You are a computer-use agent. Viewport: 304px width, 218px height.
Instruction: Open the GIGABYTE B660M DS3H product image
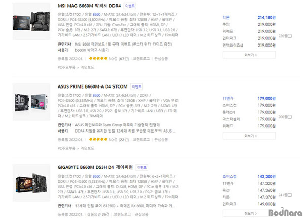[x=31, y=183]
